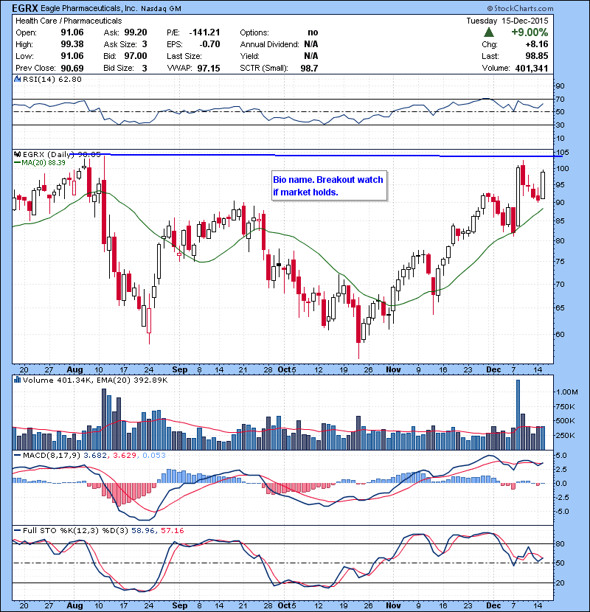Click the Dec label on the bottom date axis
The width and height of the screenshot is (590, 612).
click(493, 605)
